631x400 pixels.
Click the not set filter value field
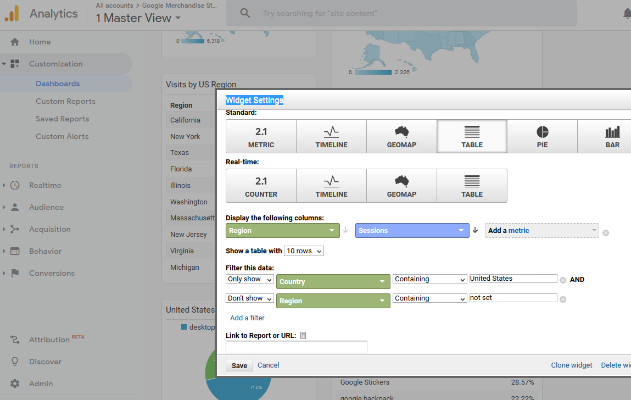(x=513, y=298)
